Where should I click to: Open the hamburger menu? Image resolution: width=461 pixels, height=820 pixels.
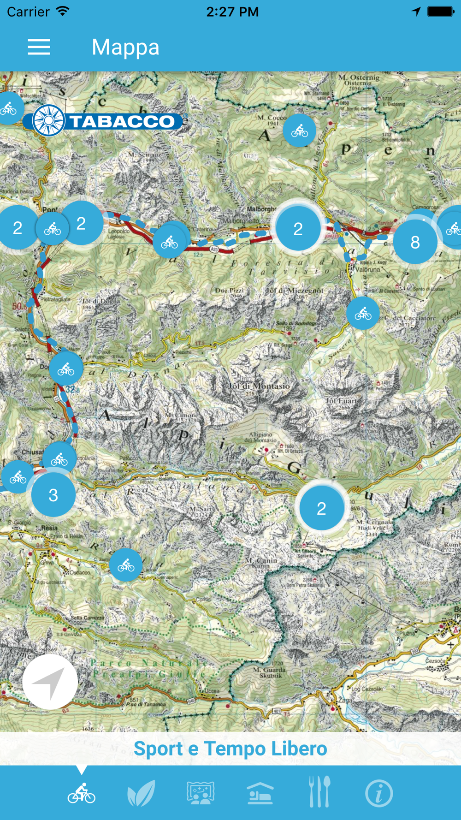(x=39, y=47)
